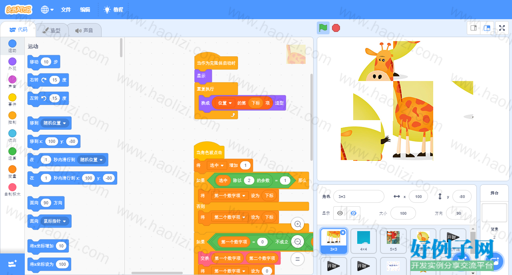This screenshot has height=275, width=512.
Task: Click the workspace horizontal scrollbar
Action: pos(157,273)
